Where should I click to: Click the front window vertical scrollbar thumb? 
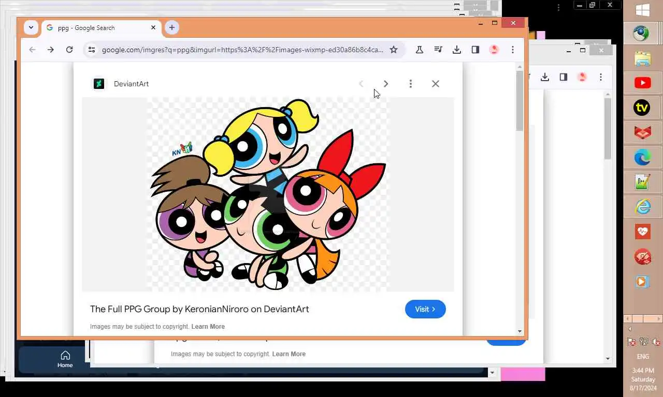(x=520, y=101)
